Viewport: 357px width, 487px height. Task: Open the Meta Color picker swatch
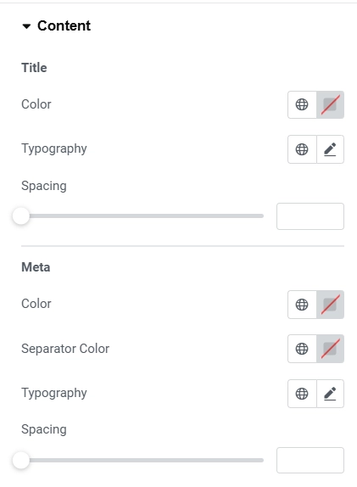[331, 305]
